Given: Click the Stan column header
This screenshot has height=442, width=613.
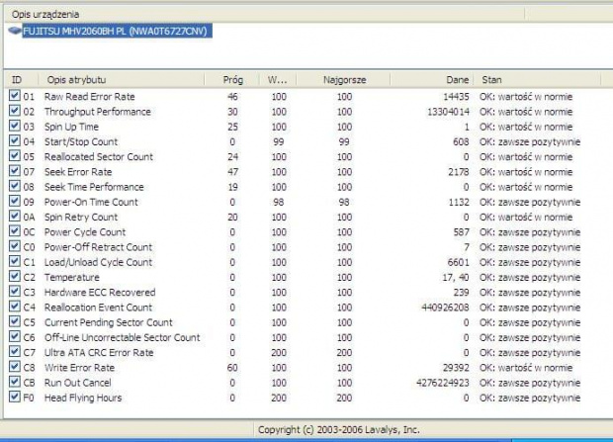Looking at the screenshot, I should pyautogui.click(x=538, y=80).
